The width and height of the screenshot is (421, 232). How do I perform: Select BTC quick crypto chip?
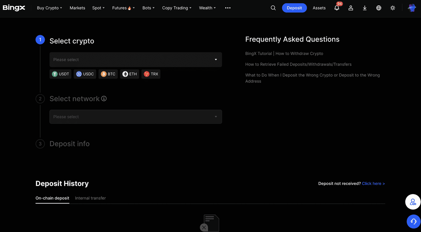(108, 74)
